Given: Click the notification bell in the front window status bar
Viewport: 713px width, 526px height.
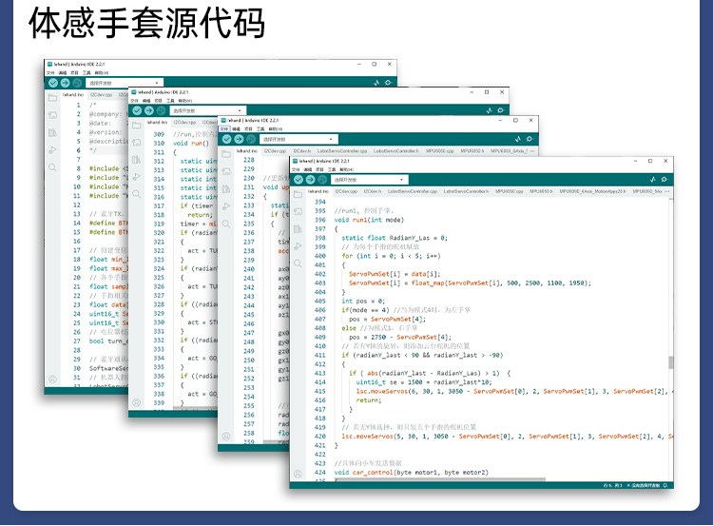Looking at the screenshot, I should pos(665,485).
